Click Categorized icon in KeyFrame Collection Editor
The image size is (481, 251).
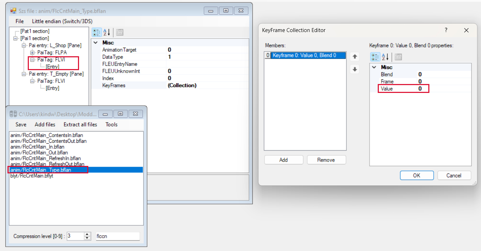pos(375,57)
